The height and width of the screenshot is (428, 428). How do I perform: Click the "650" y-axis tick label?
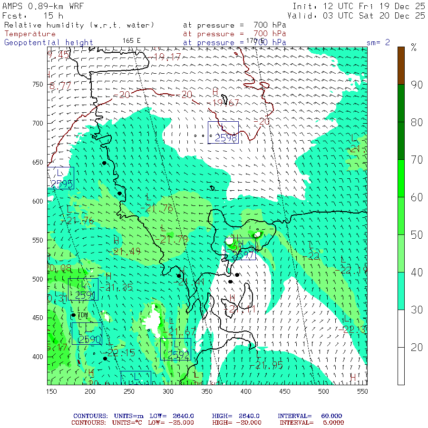coord(38,163)
